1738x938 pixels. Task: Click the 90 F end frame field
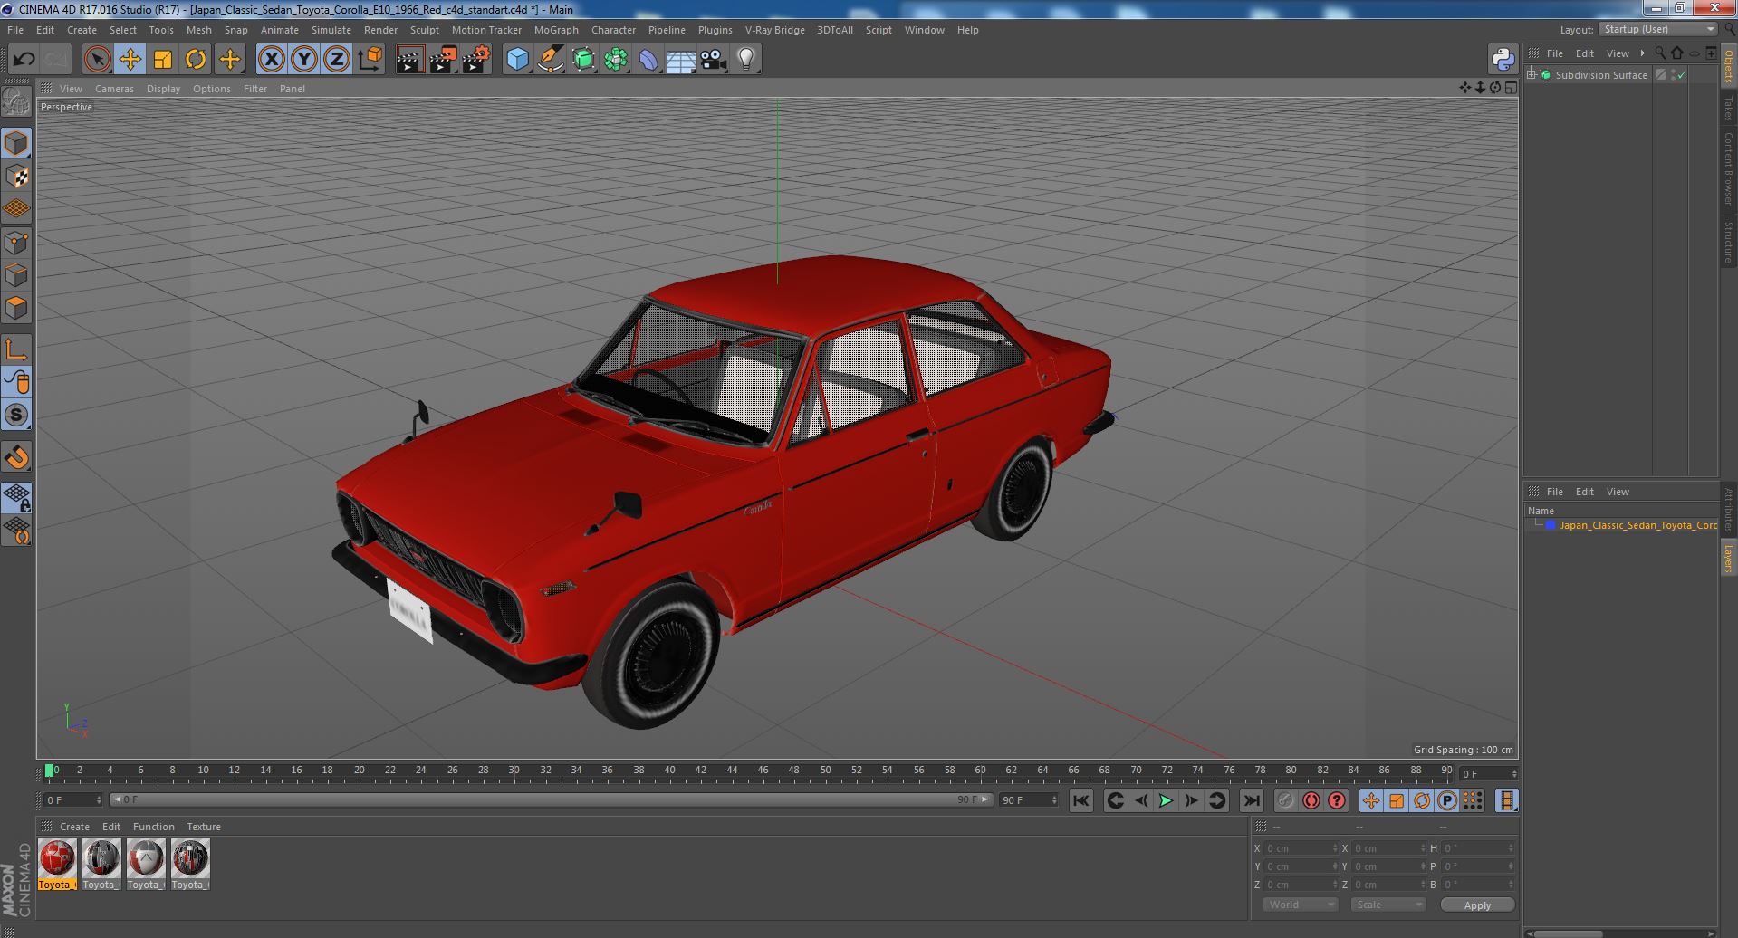1028,800
